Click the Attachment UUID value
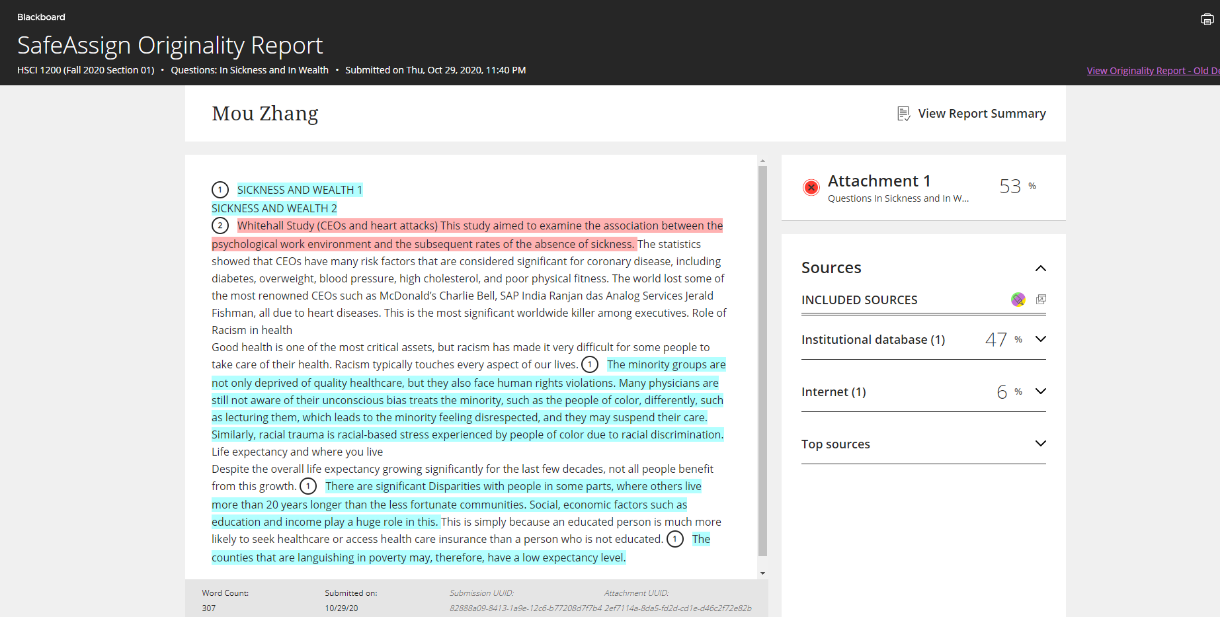 (678, 608)
